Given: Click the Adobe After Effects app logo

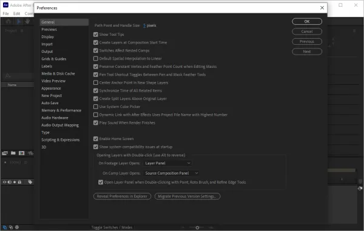Looking at the screenshot, I should (5, 5).
